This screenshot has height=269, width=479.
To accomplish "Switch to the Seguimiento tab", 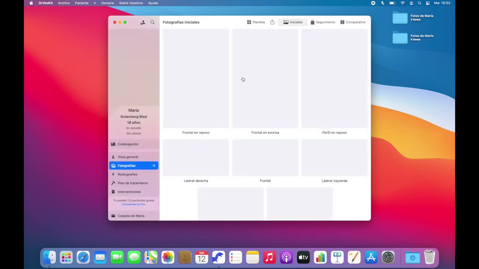I will 323,22.
